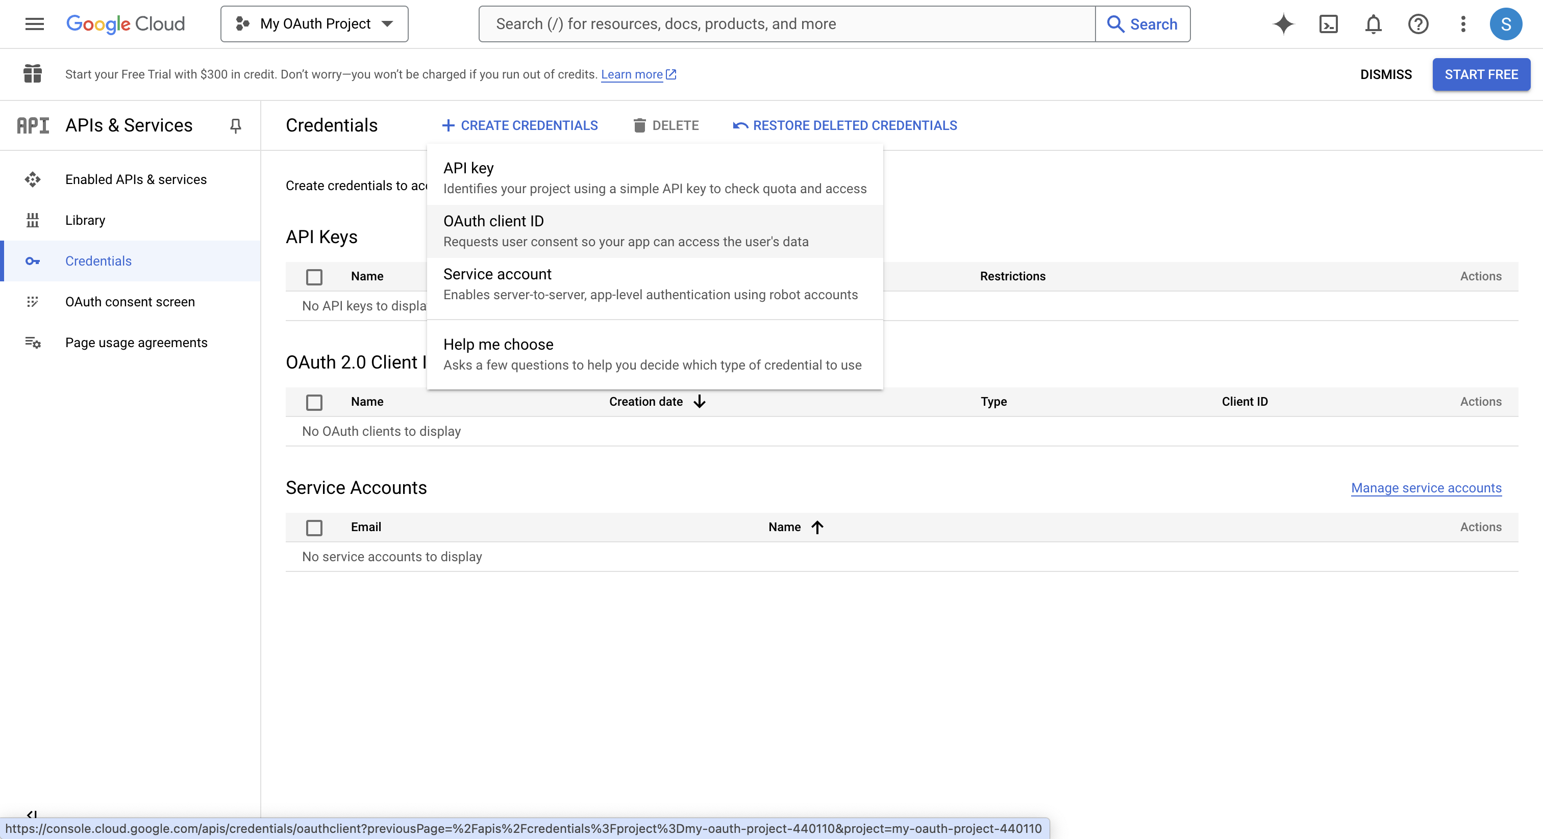1543x839 pixels.
Task: Open Gemini AI assistant sparkle icon
Action: pyautogui.click(x=1283, y=24)
